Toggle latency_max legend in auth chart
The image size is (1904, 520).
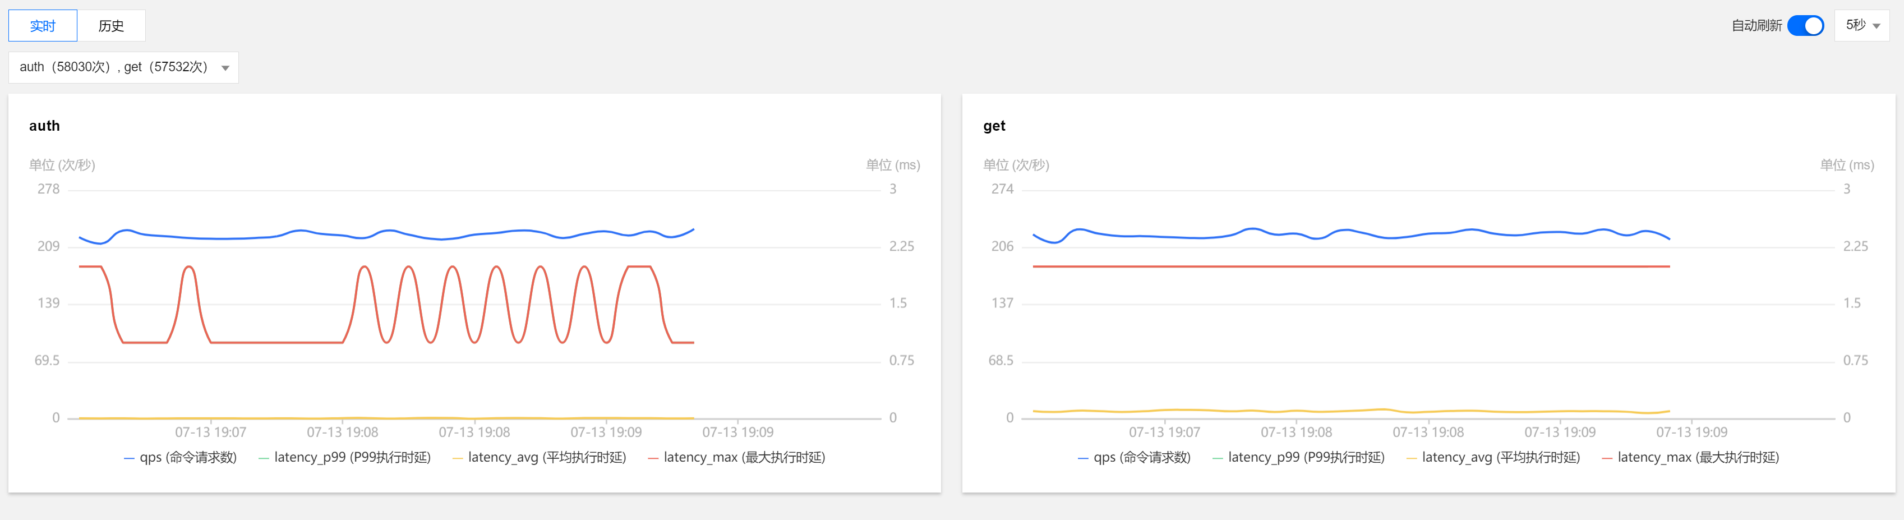tap(737, 458)
